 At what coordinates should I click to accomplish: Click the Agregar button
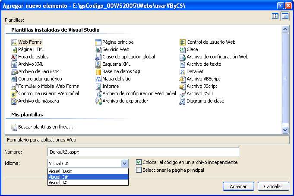238,186
